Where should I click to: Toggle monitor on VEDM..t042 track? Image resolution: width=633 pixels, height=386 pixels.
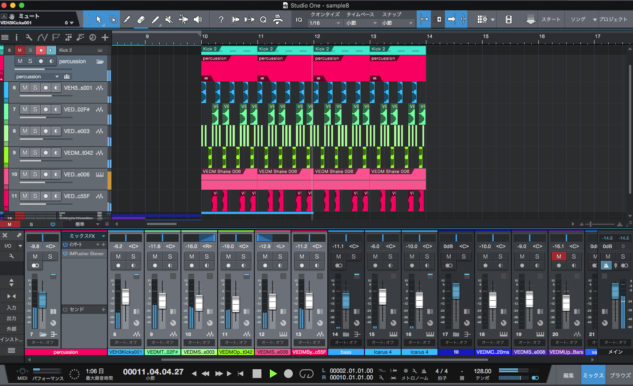tap(56, 153)
